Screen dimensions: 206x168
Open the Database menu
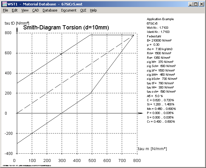(x=50, y=10)
